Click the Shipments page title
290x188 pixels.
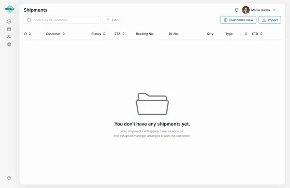[36, 10]
